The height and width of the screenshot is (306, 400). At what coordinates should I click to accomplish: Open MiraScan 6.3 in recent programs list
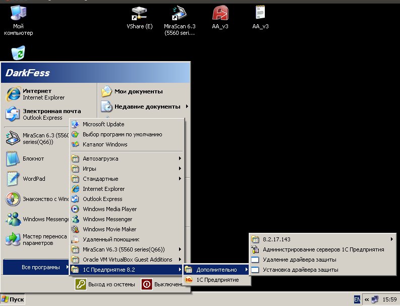(37, 138)
